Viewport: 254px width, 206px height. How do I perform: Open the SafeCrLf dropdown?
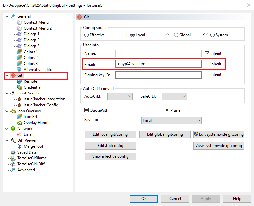[x=174, y=96]
